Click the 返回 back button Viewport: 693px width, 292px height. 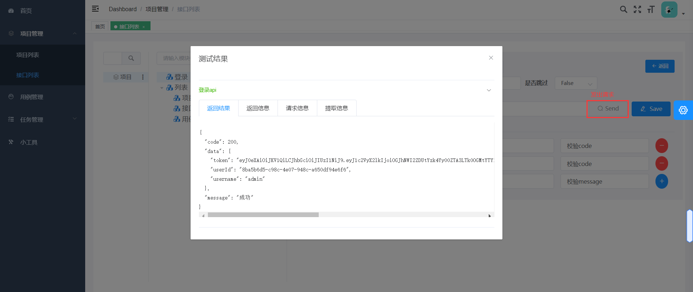(660, 66)
